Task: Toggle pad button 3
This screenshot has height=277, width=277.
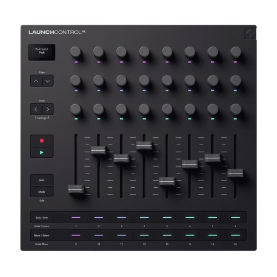Action: click(x=121, y=218)
